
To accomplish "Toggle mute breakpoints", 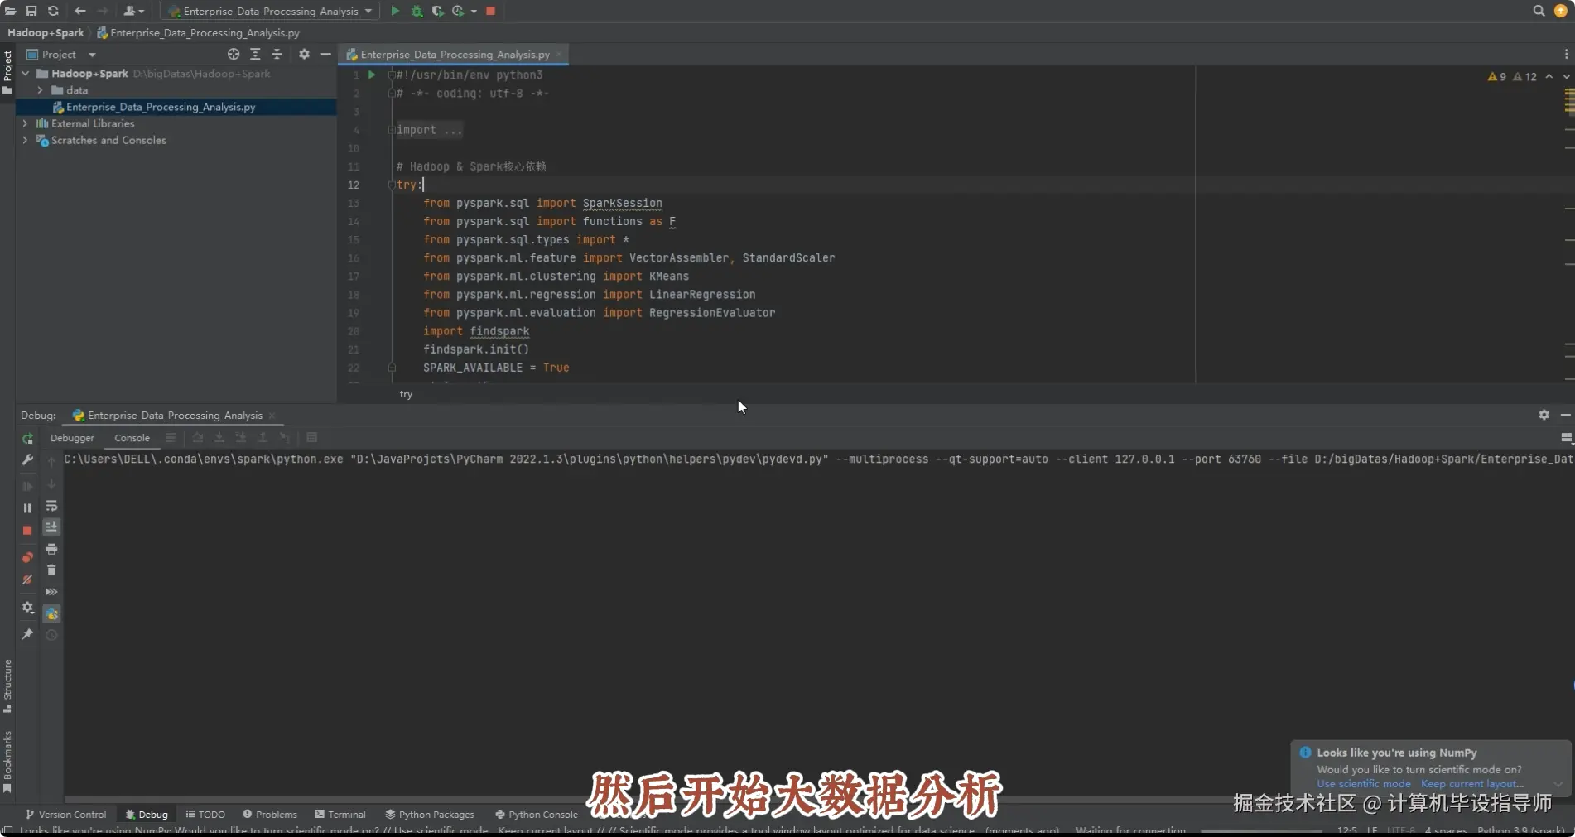I will 27,579.
